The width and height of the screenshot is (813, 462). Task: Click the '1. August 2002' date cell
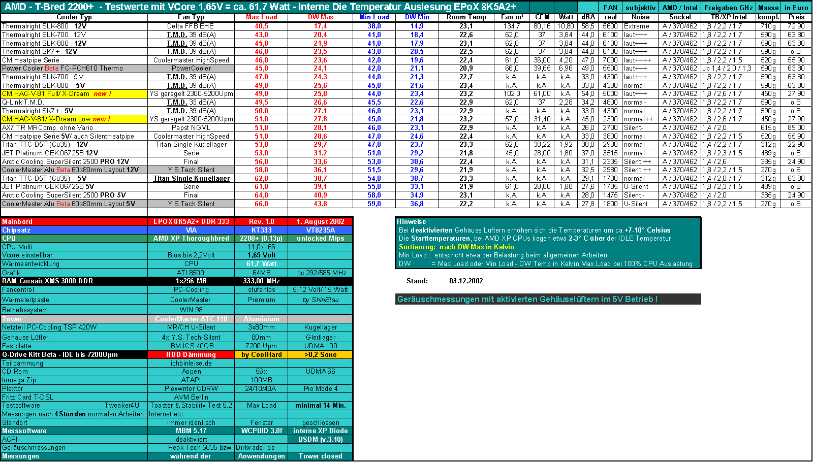point(320,222)
